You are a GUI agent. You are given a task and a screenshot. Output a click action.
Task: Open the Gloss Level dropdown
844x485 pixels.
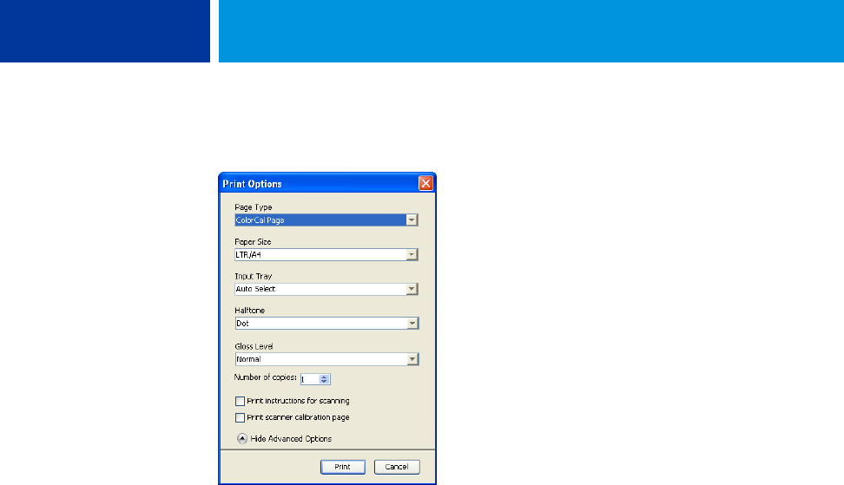tap(326, 359)
